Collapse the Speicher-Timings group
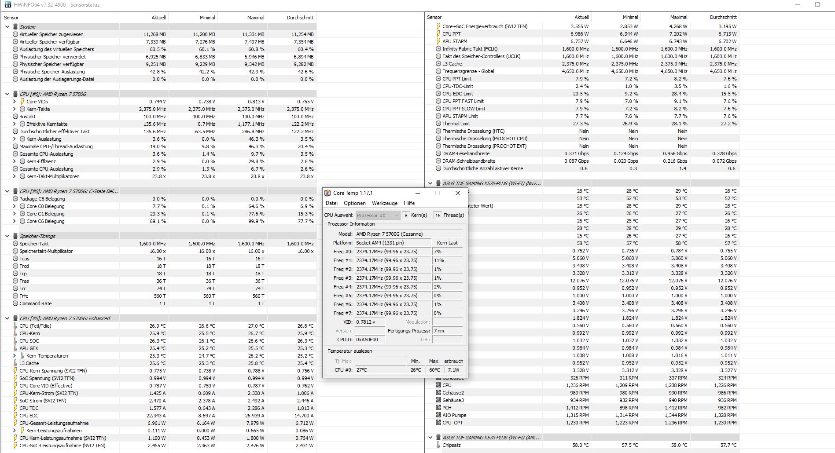The height and width of the screenshot is (453, 835). click(x=7, y=236)
